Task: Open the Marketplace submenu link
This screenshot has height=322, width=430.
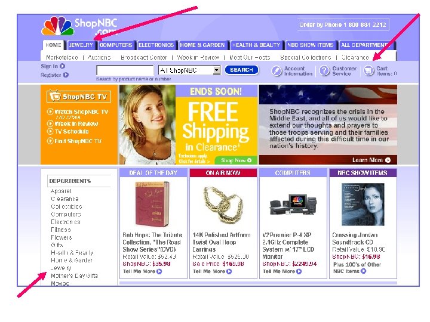Action: point(62,57)
